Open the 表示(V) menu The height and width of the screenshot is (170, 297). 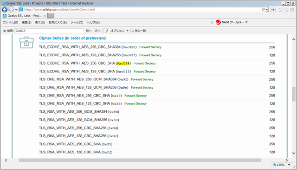(x=40, y=23)
